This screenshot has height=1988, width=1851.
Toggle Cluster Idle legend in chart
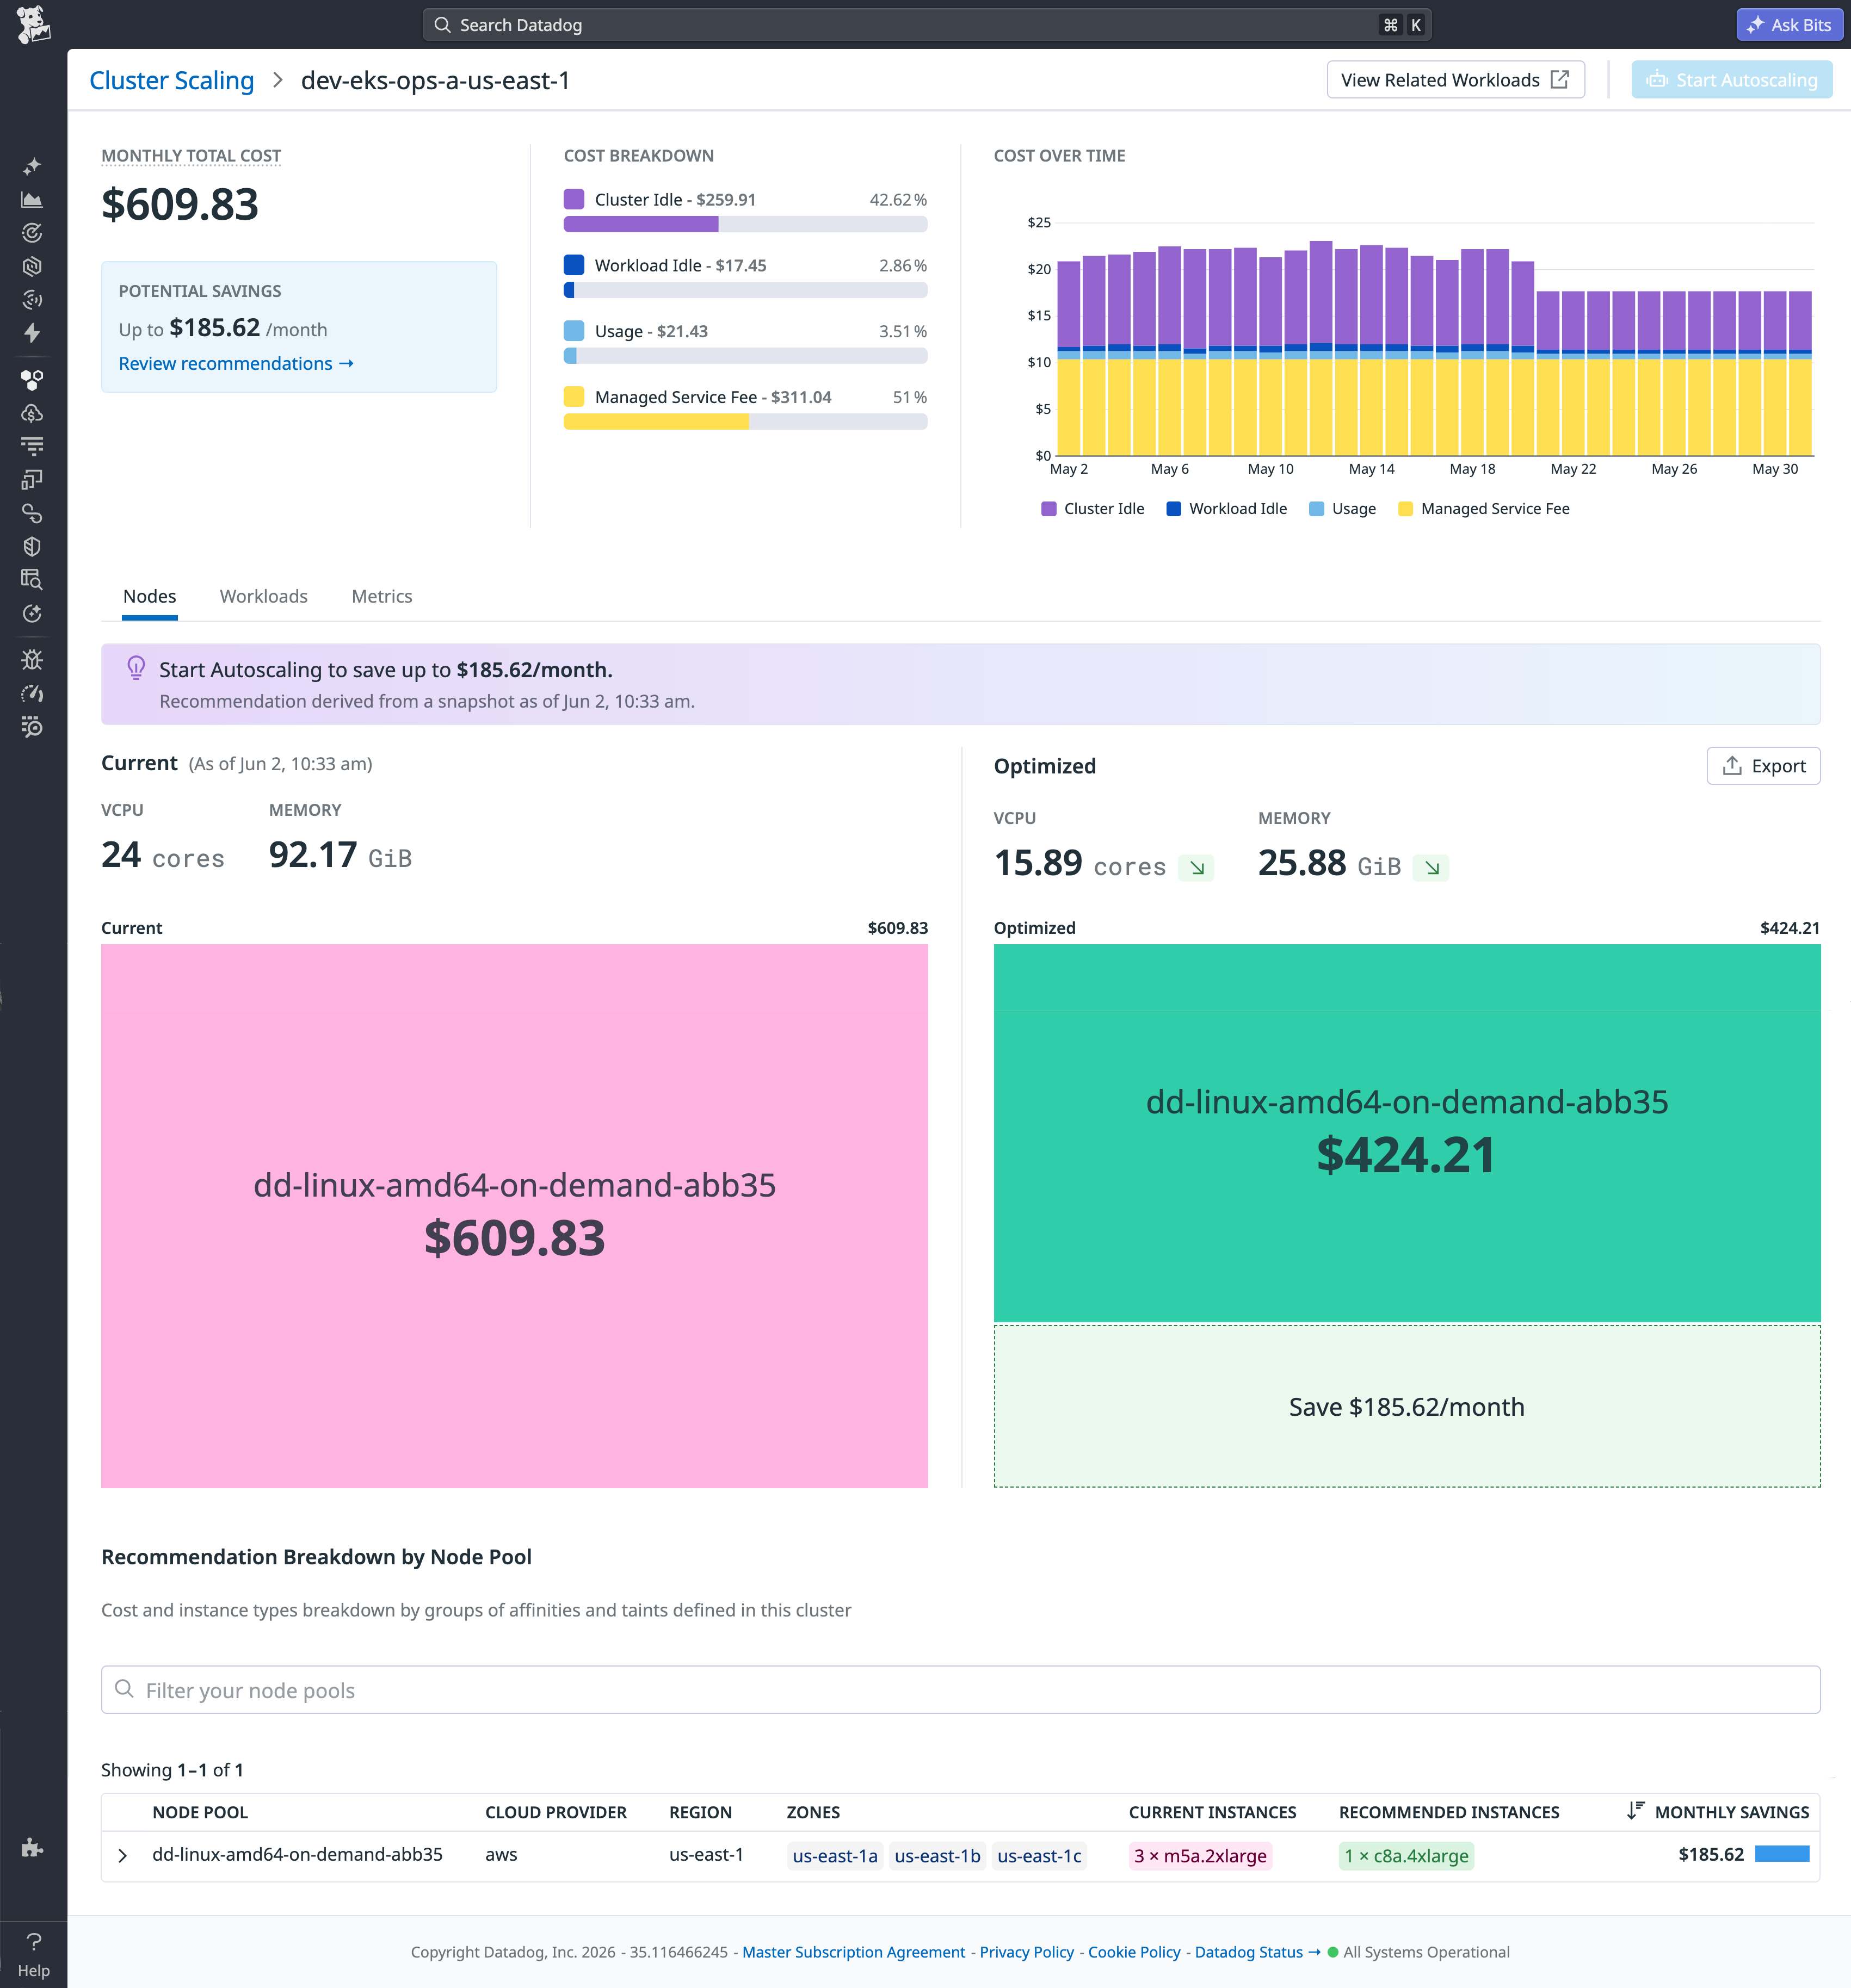tap(1093, 509)
